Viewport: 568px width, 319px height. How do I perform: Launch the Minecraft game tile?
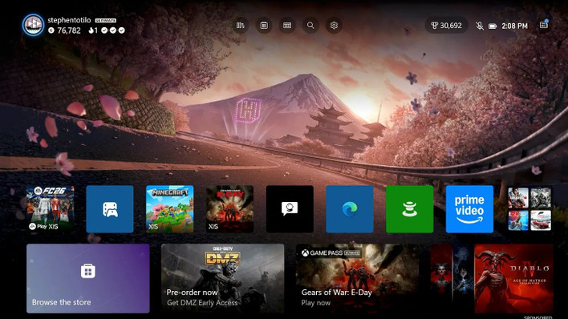[x=169, y=209]
